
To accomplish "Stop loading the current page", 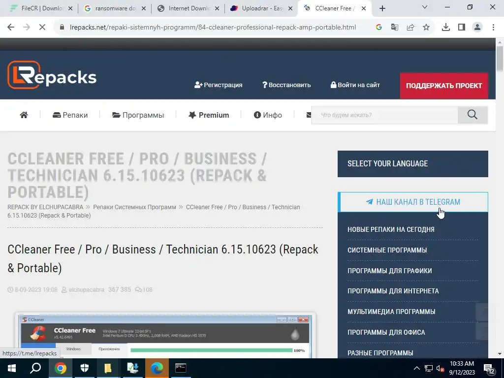I will [x=42, y=28].
